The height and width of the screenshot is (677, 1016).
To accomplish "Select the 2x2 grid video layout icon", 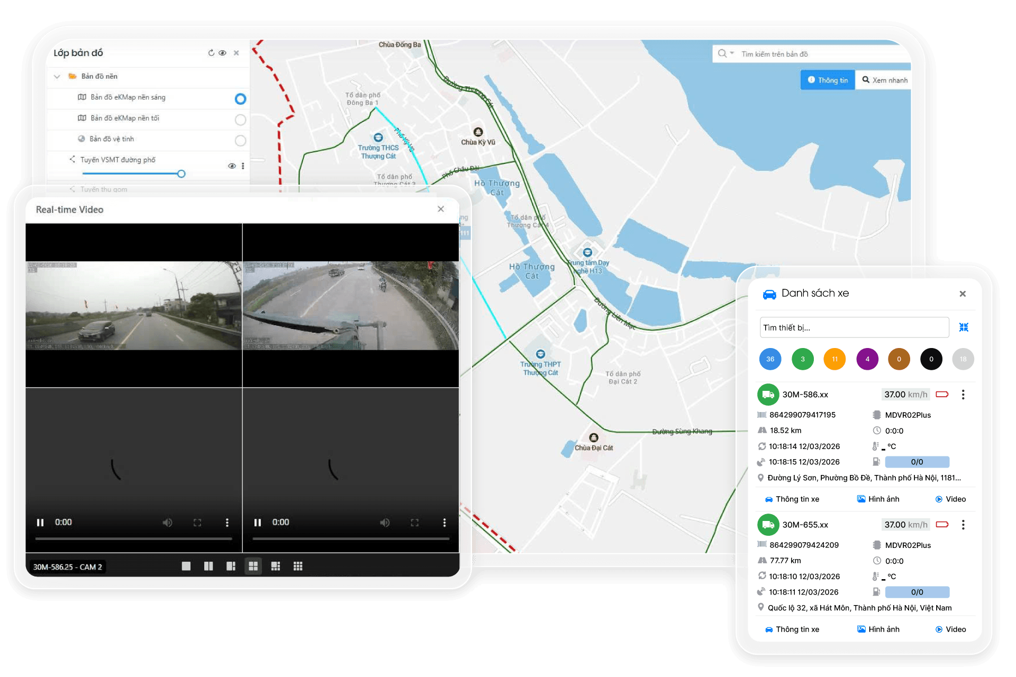I will coord(253,566).
